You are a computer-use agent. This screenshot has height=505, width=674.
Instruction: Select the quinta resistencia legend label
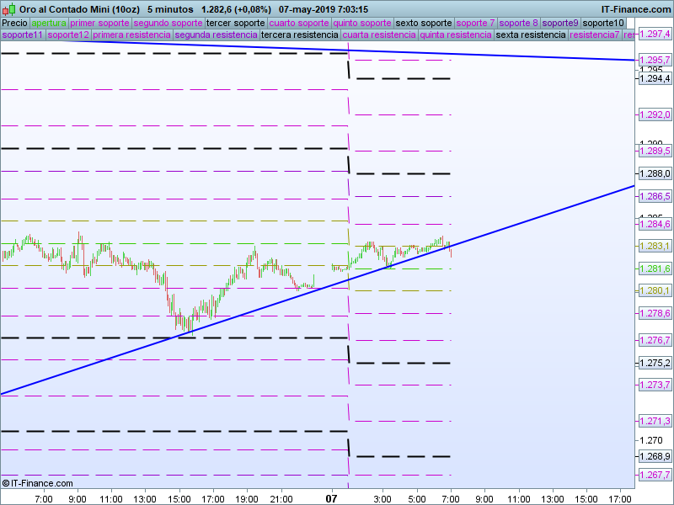(456, 35)
